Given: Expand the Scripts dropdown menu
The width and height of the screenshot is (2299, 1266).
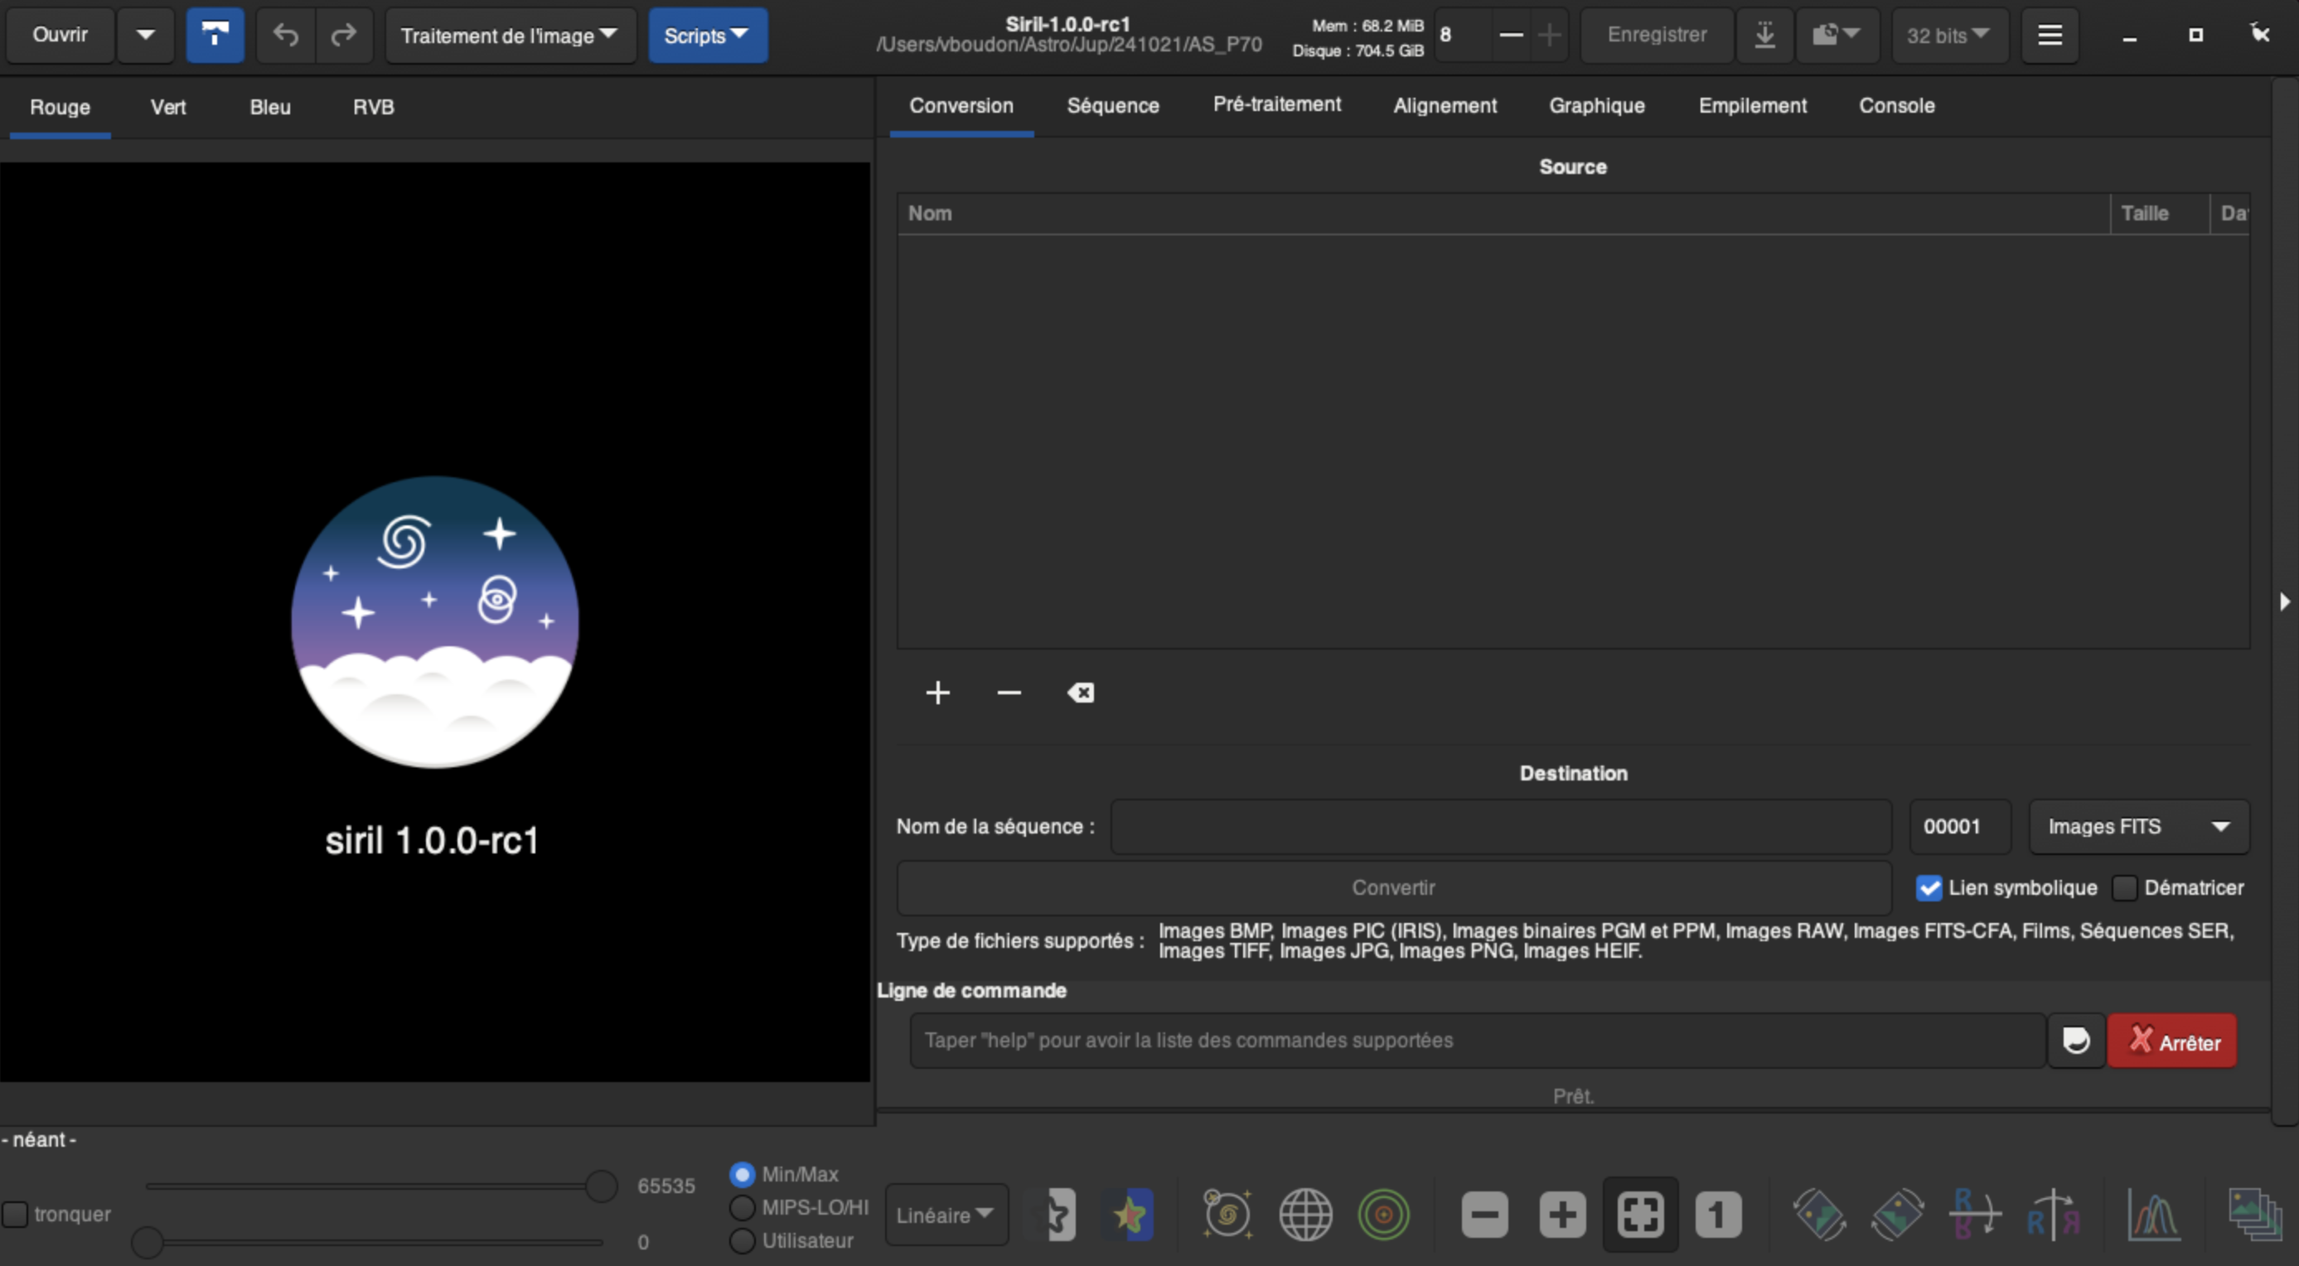Looking at the screenshot, I should [x=707, y=36].
